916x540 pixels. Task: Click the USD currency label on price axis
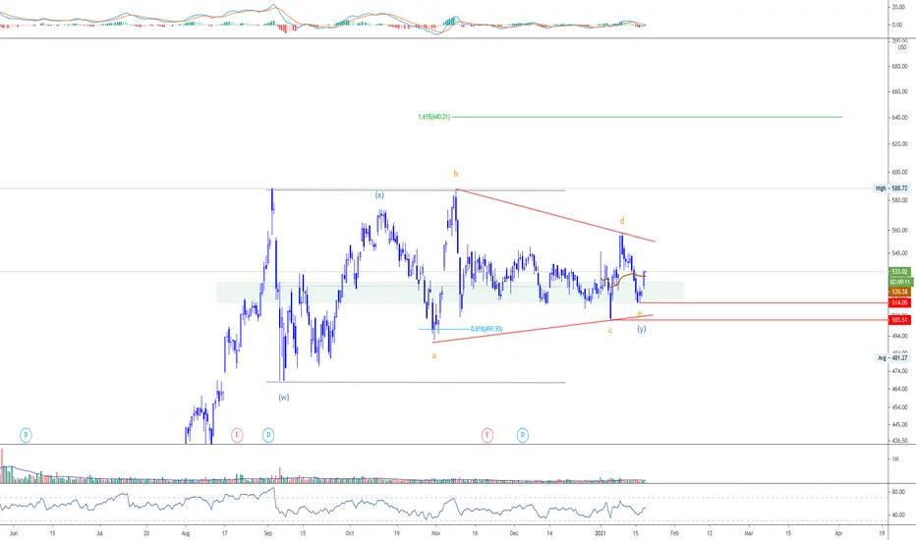(902, 48)
